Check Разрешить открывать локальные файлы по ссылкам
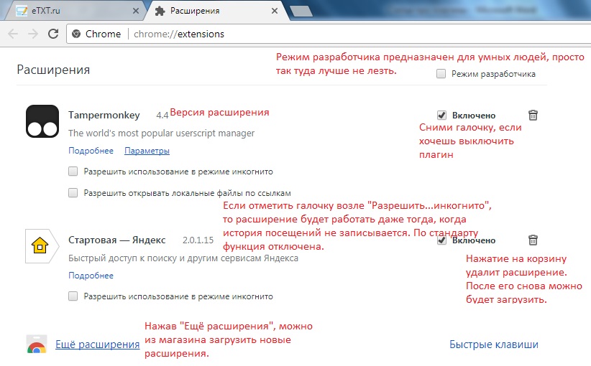The width and height of the screenshot is (591, 366). (73, 193)
